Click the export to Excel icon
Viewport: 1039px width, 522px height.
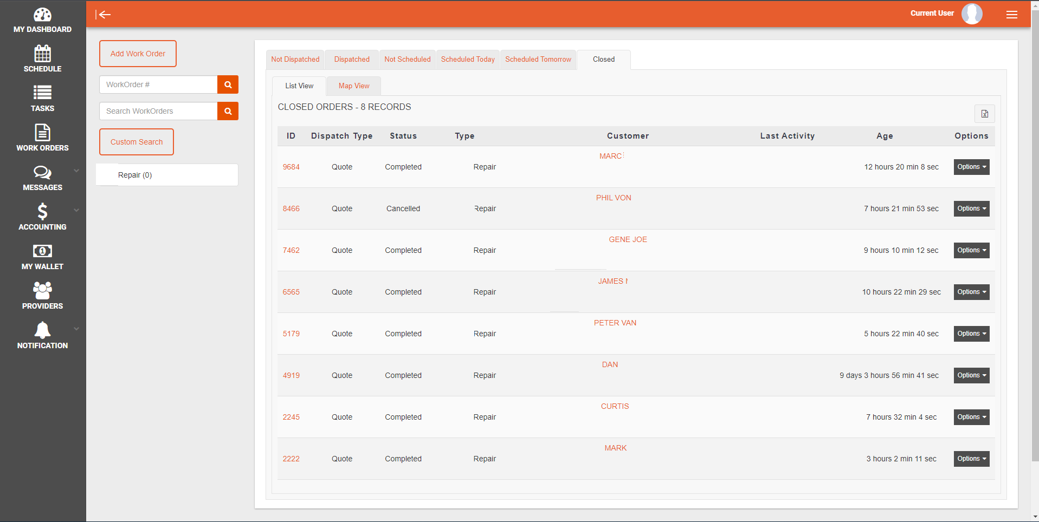pos(984,114)
